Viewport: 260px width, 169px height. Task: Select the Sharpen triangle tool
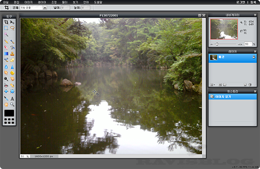coord(12,67)
